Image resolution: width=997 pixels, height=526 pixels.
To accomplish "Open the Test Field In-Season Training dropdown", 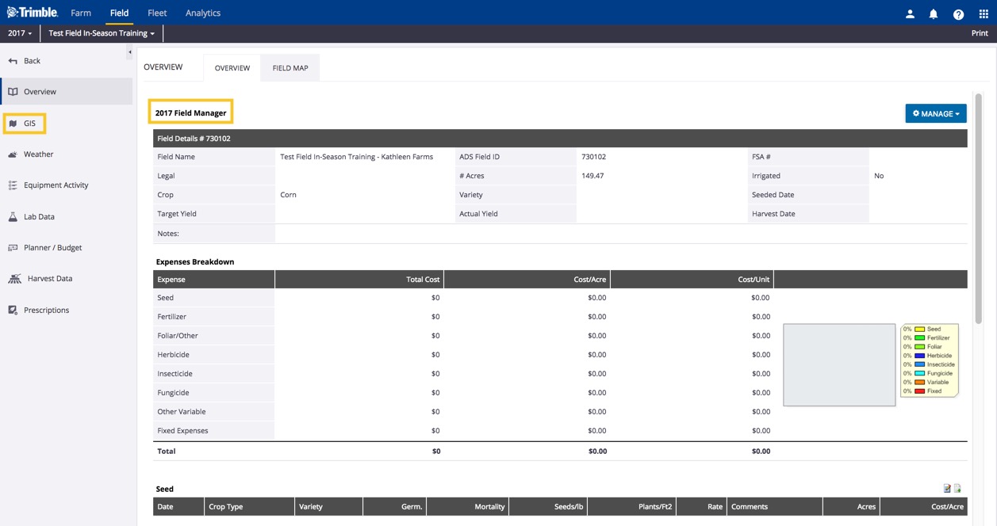I will coord(102,33).
